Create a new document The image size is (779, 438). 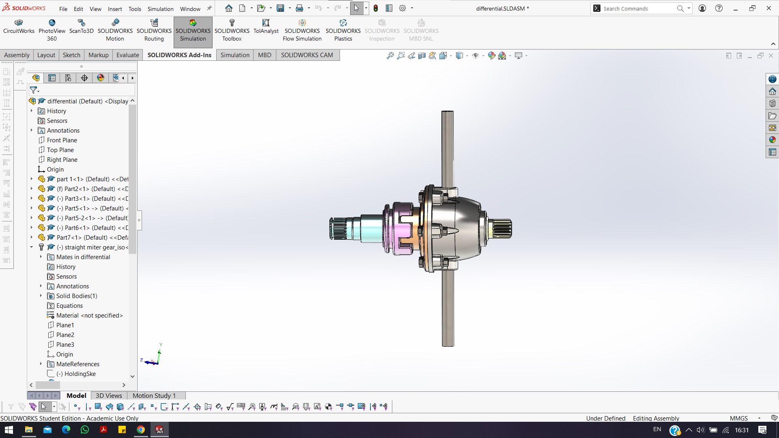pyautogui.click(x=242, y=8)
